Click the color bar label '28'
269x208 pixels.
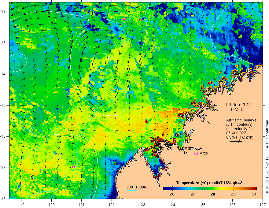click(213, 194)
